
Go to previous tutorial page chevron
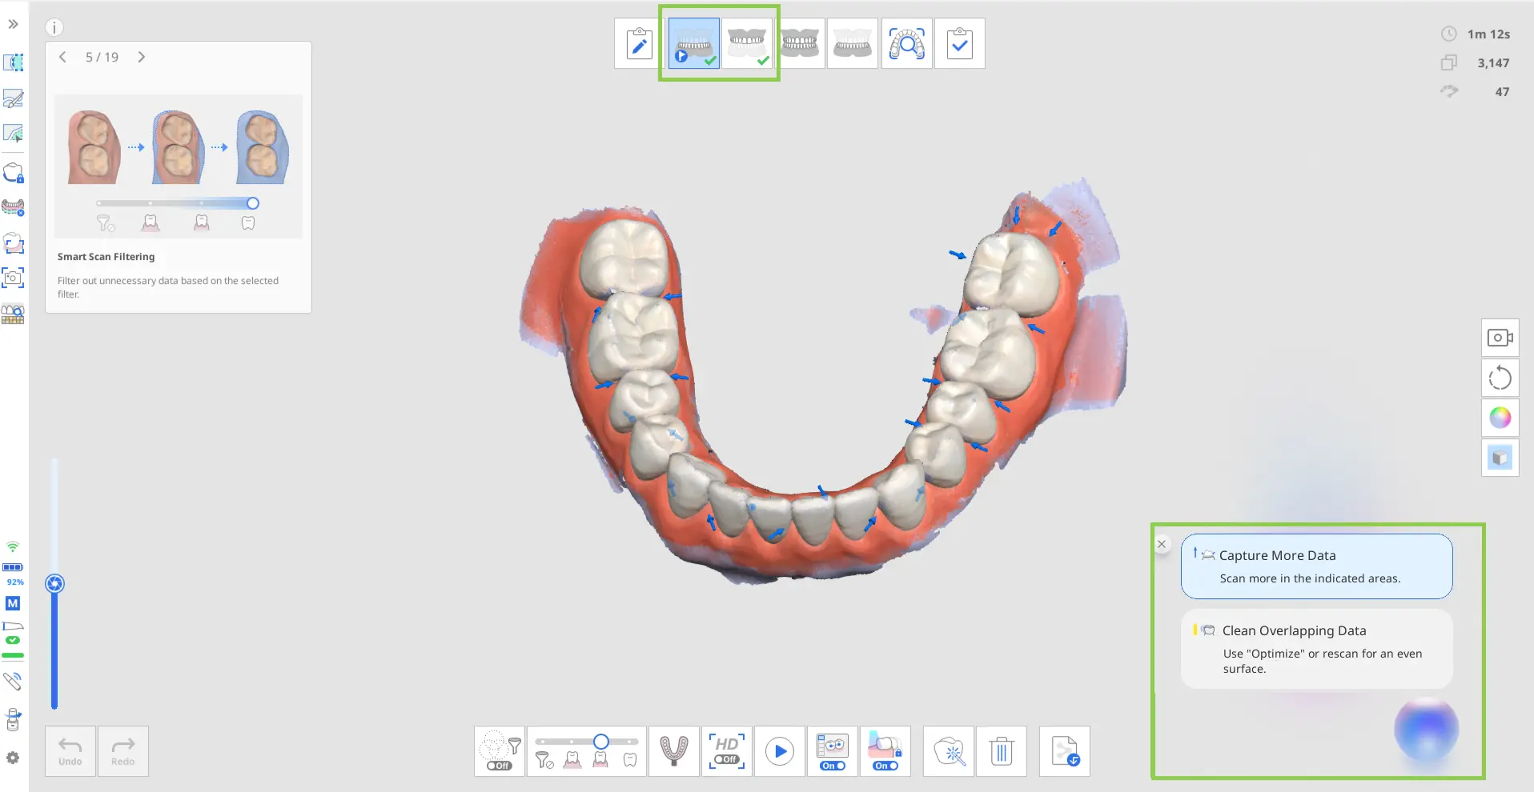pyautogui.click(x=62, y=57)
